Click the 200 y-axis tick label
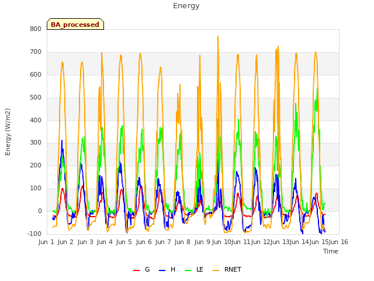 point(36,165)
